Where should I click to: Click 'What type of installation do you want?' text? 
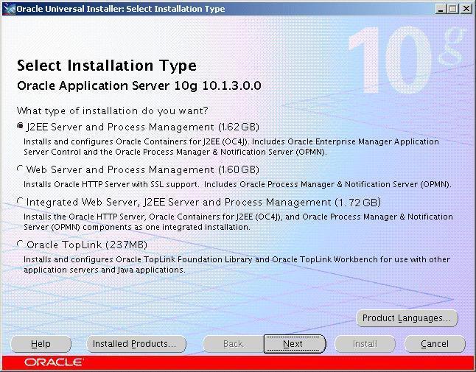click(112, 110)
